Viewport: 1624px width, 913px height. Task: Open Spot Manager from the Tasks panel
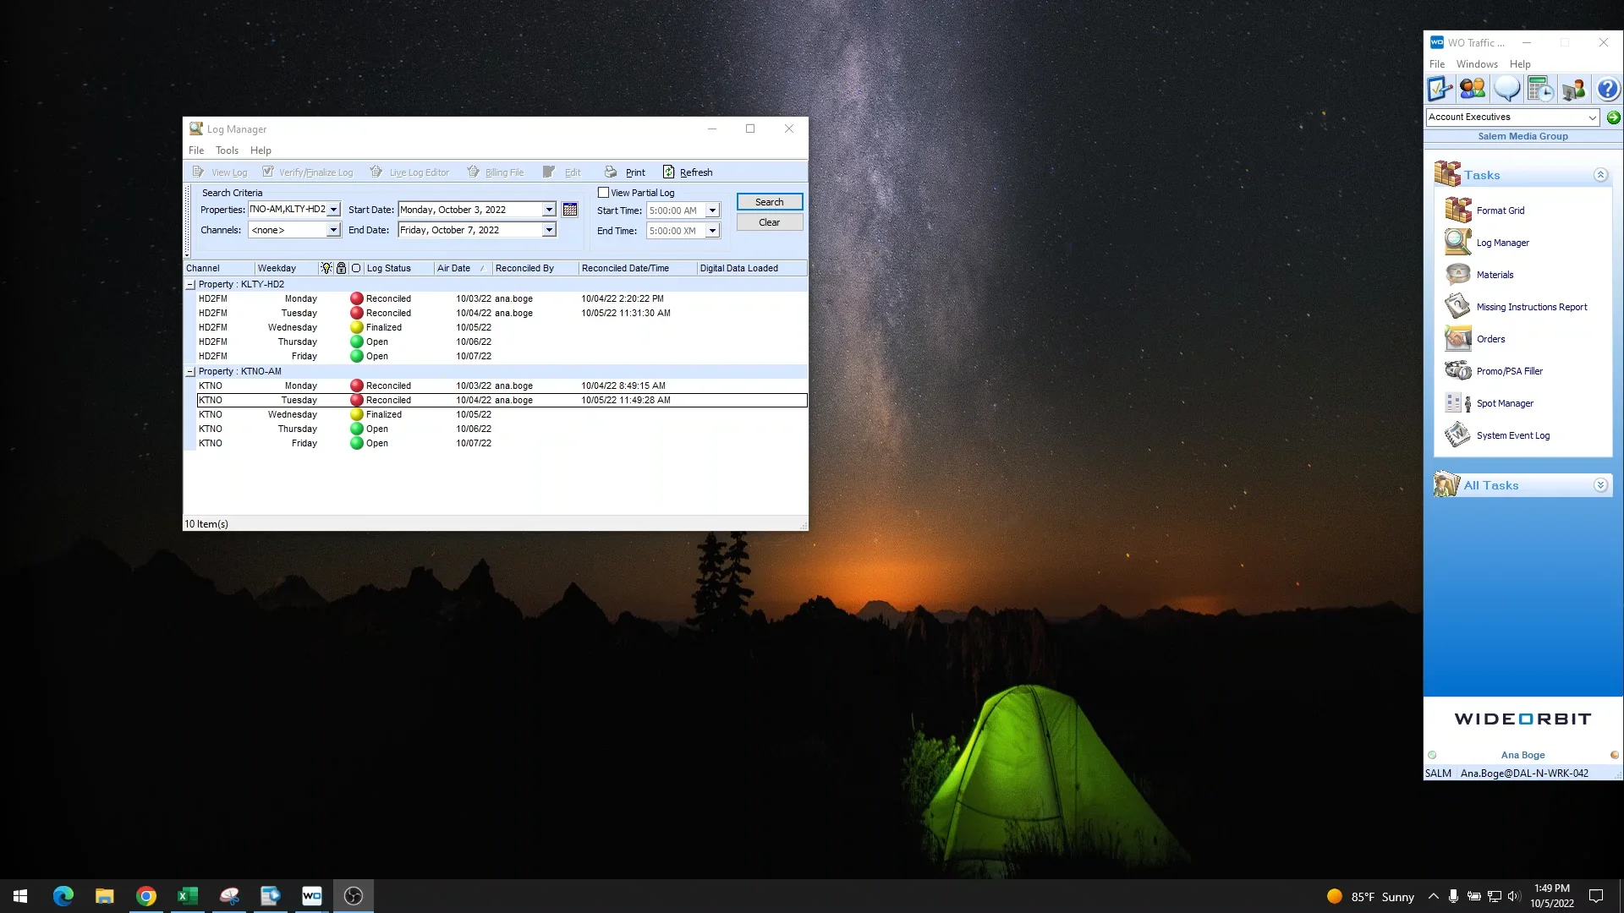[1504, 403]
